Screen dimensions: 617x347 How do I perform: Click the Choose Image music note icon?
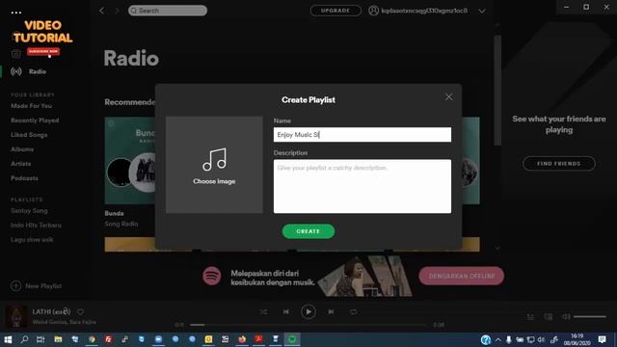coord(214,159)
